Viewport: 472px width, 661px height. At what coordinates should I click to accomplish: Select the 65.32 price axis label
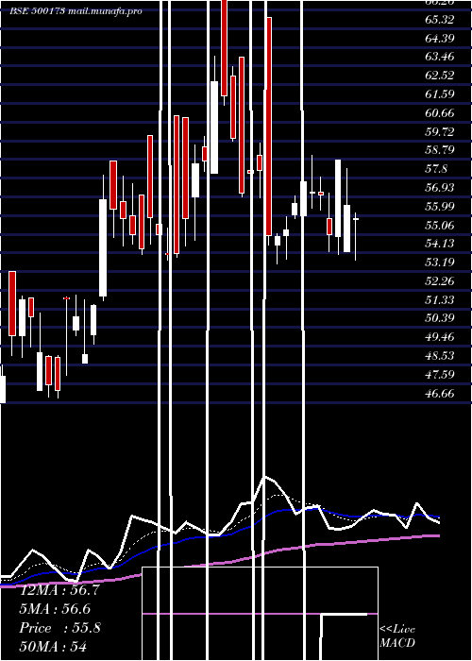[x=440, y=20]
